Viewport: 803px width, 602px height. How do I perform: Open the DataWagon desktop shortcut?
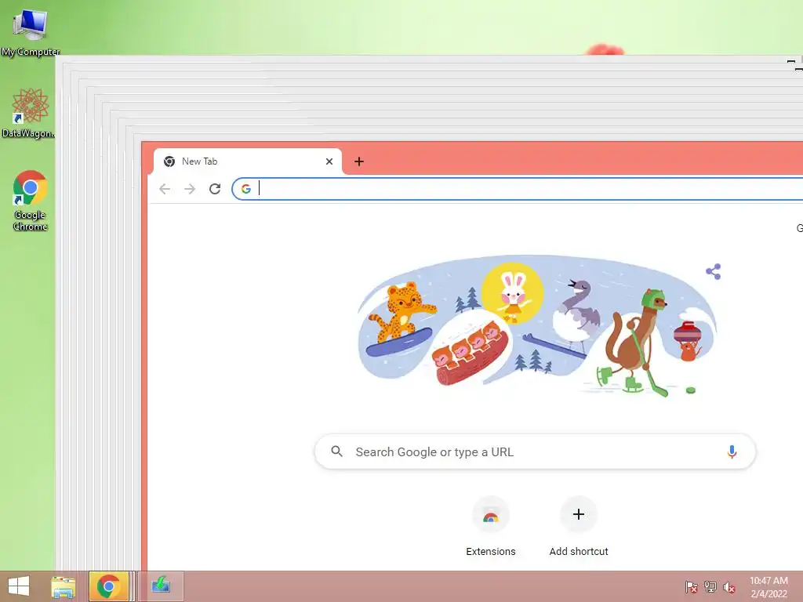[28, 113]
